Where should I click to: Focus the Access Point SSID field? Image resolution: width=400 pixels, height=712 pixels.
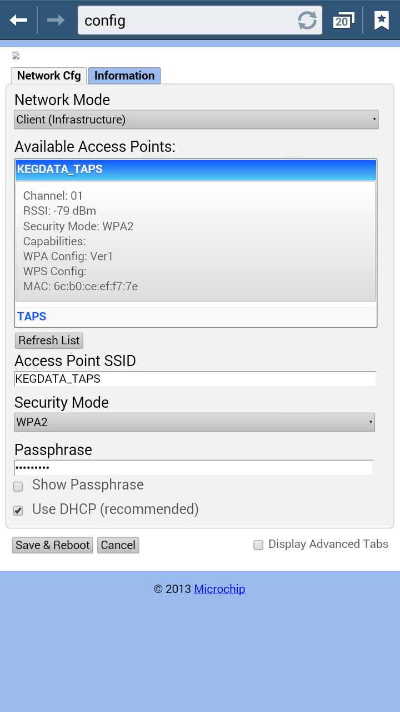(195, 379)
